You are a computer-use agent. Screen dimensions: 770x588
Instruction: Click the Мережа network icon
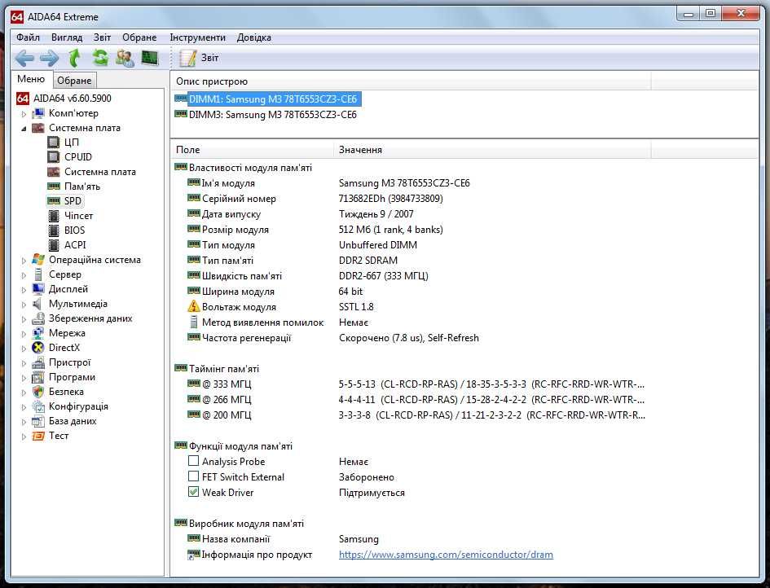click(x=38, y=333)
